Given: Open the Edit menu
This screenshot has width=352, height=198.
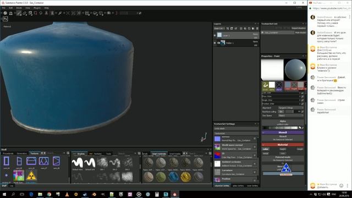Looking at the screenshot, I should 10,8.
